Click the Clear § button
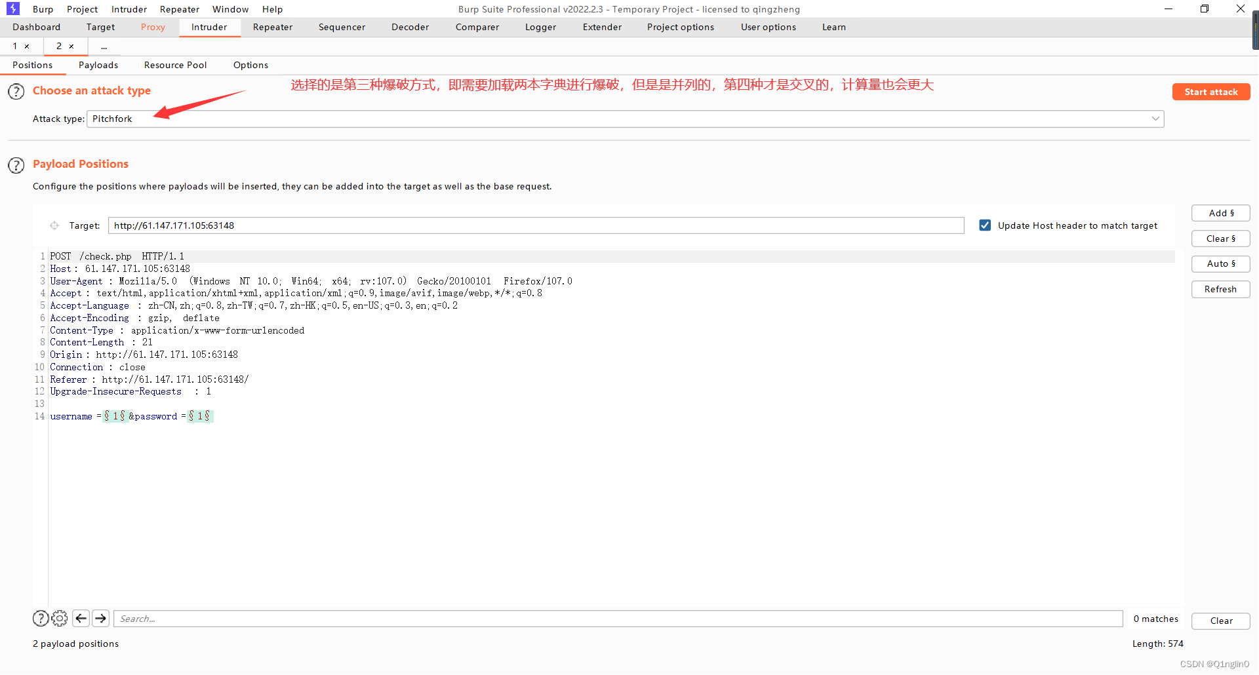The image size is (1259, 675). 1220,239
